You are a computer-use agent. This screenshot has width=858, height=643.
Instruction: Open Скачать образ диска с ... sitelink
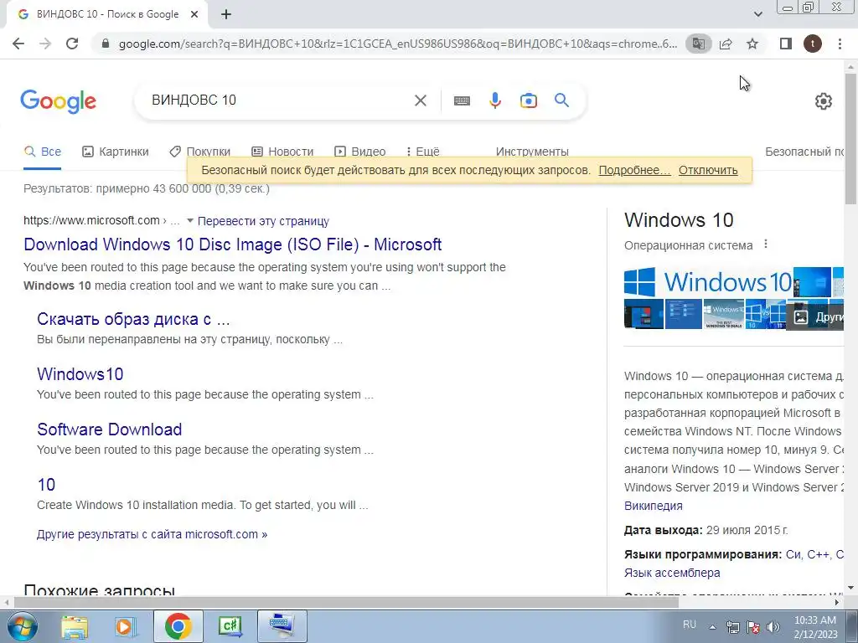[133, 319]
